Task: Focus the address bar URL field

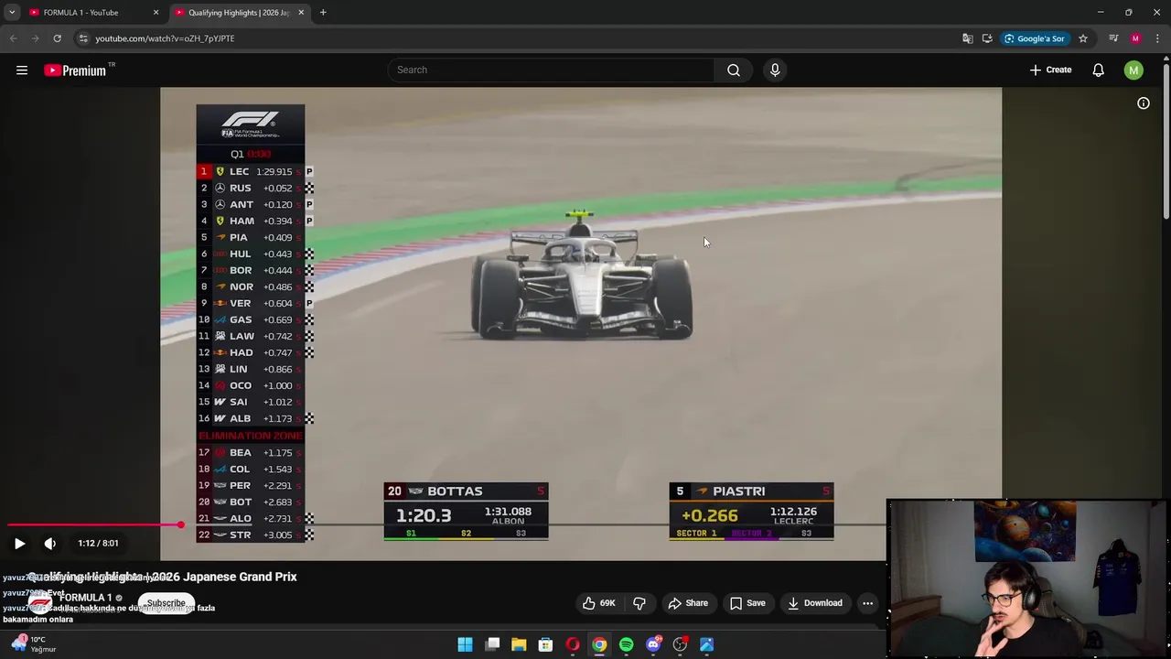Action: [521, 38]
